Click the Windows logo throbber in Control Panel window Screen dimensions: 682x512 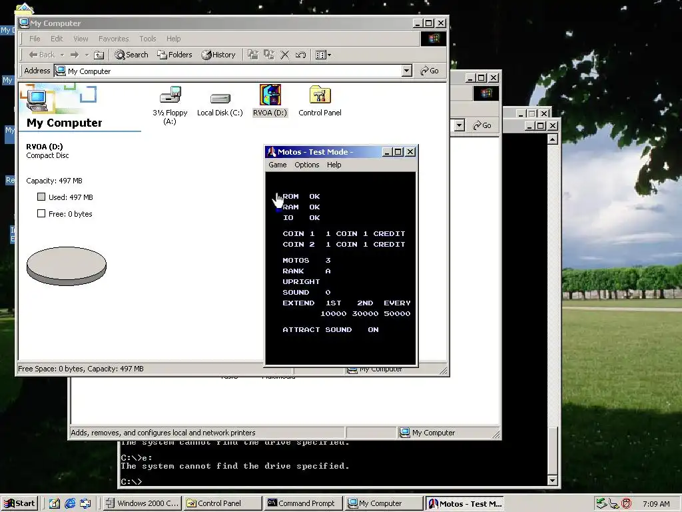click(x=486, y=93)
